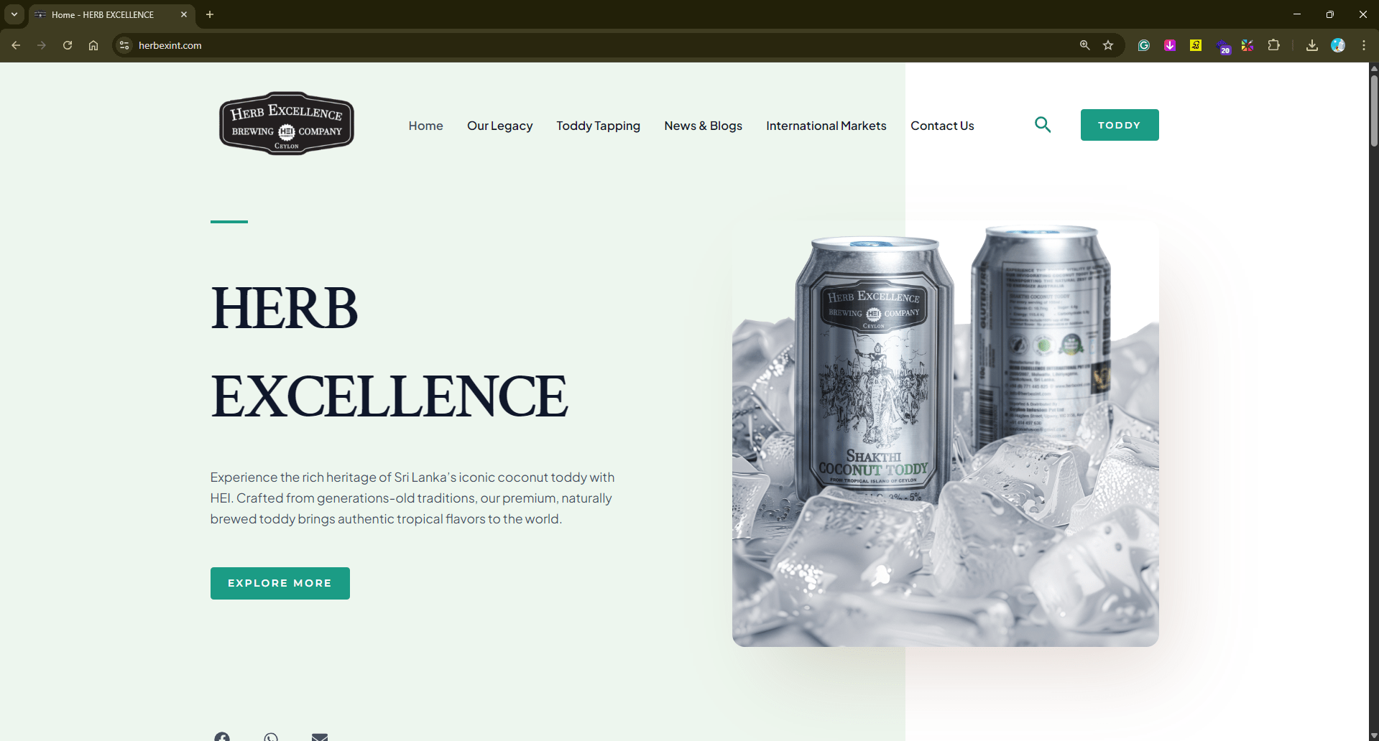
Task: Click the browser home icon
Action: pos(93,45)
